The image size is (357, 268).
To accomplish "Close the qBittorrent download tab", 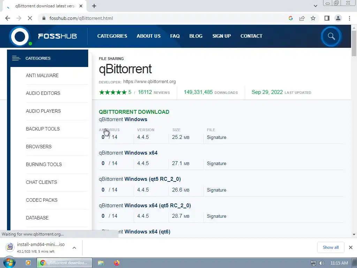I will click(81, 6).
